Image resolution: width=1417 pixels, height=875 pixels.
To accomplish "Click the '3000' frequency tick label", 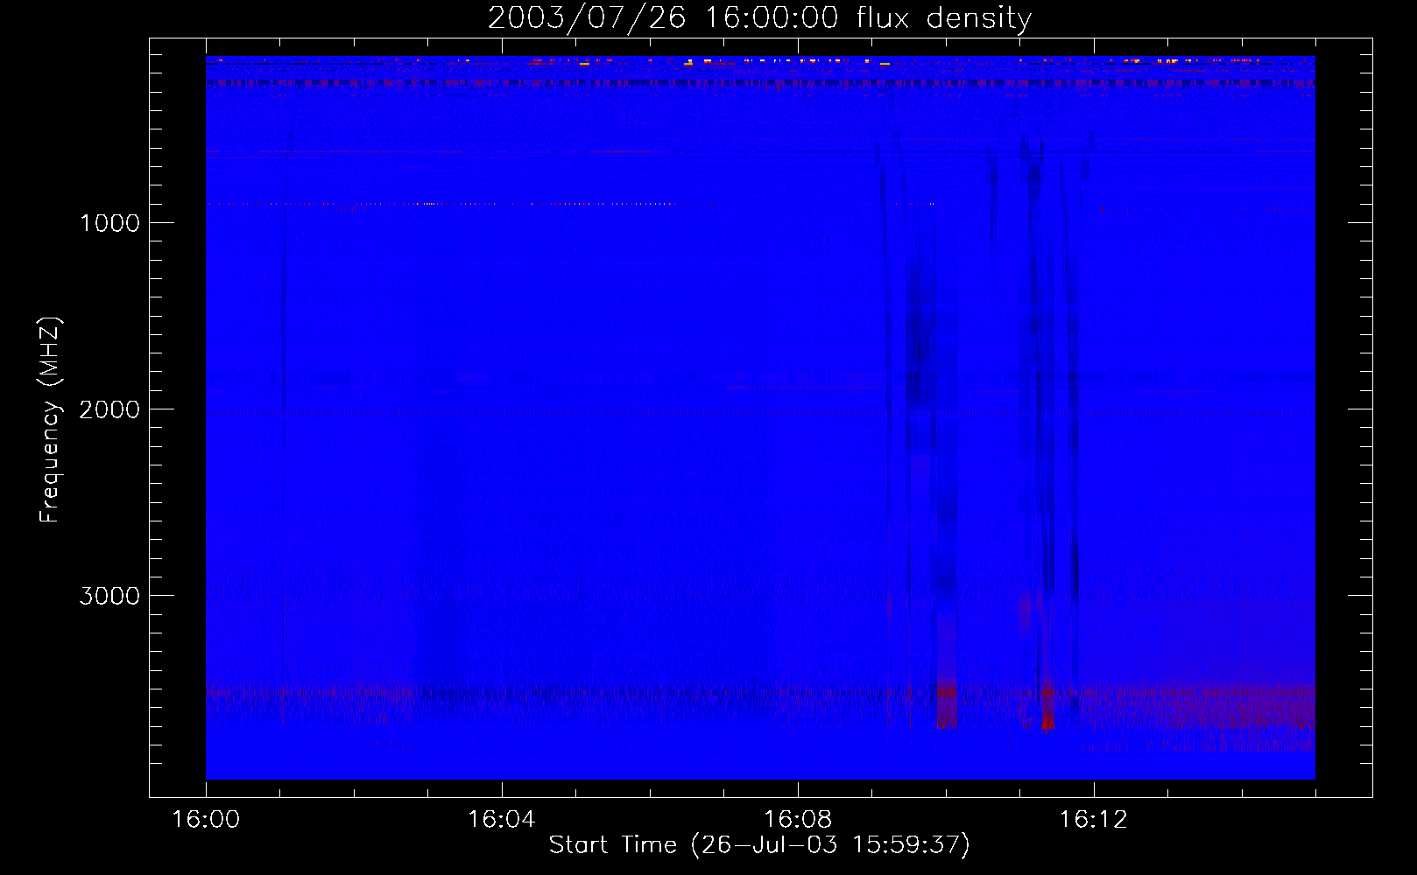I will pos(109,596).
